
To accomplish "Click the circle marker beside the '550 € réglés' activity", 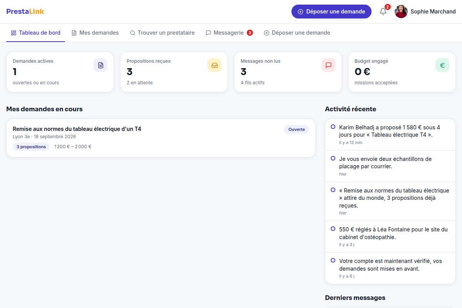I will [333, 229].
